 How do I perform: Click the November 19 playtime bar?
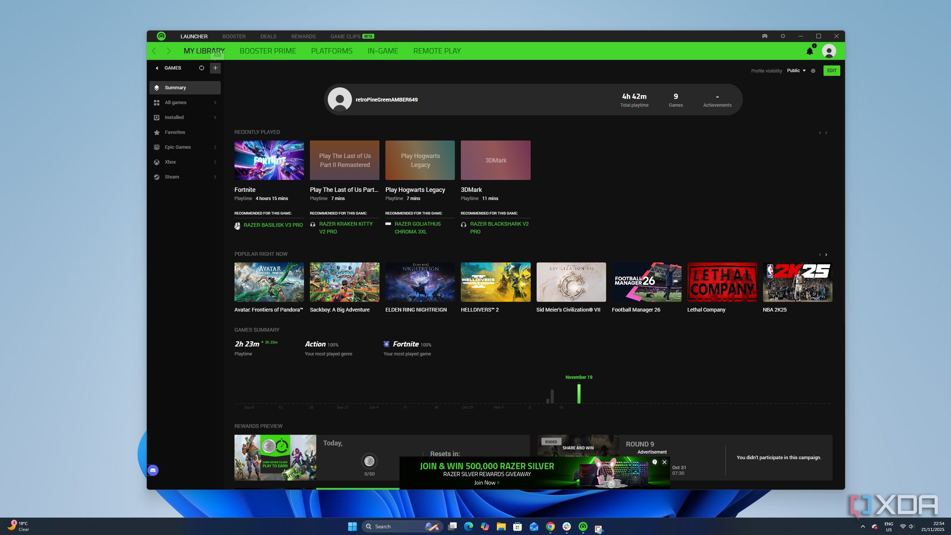(x=579, y=394)
